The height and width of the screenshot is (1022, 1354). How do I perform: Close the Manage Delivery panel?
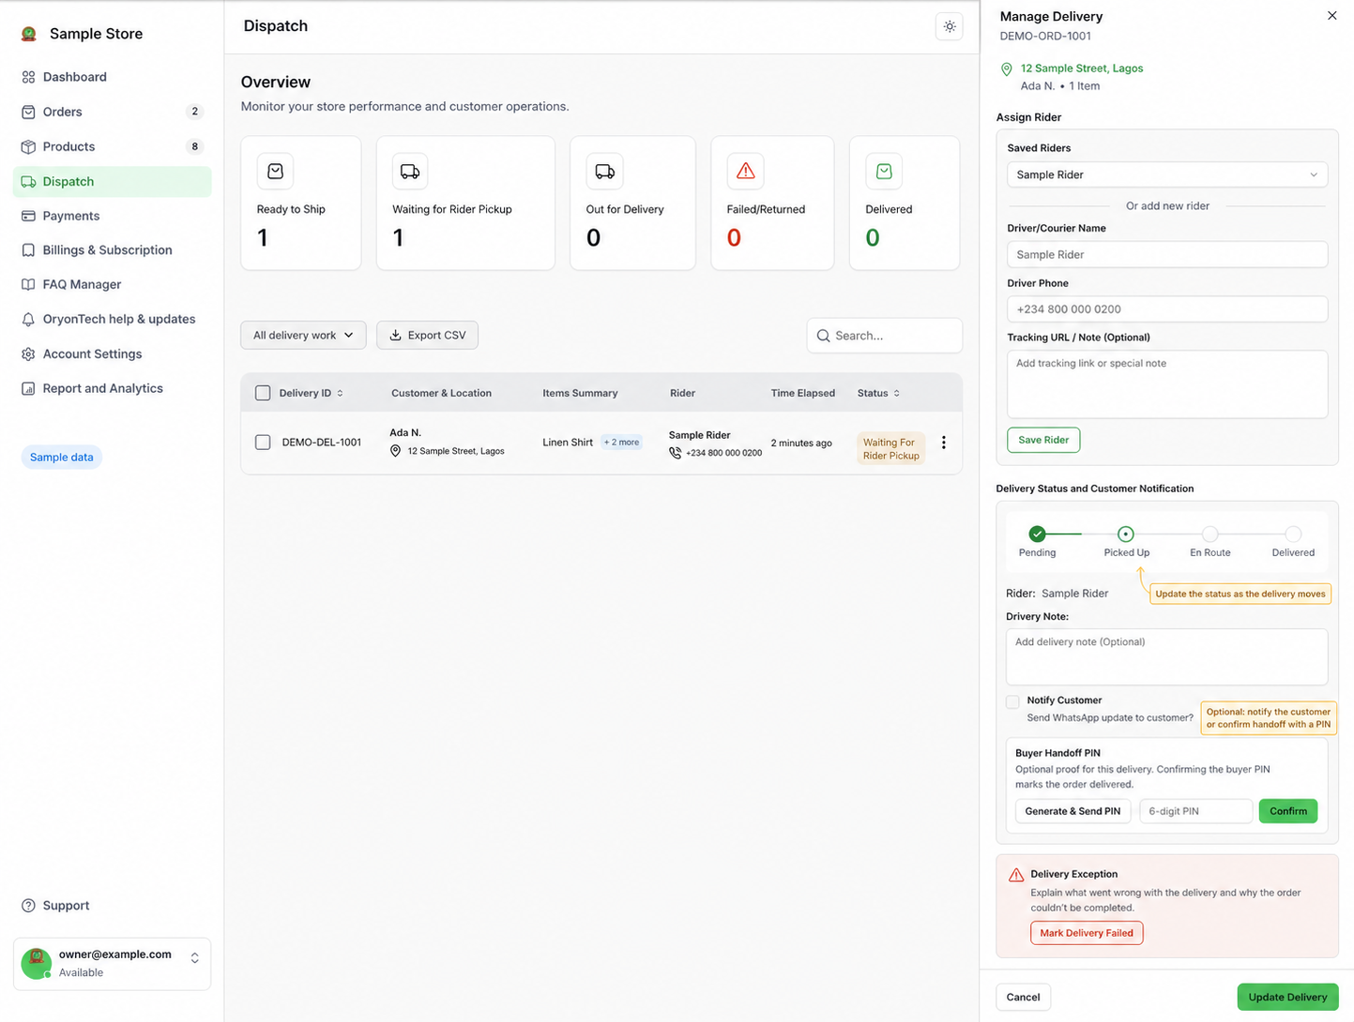tap(1331, 16)
